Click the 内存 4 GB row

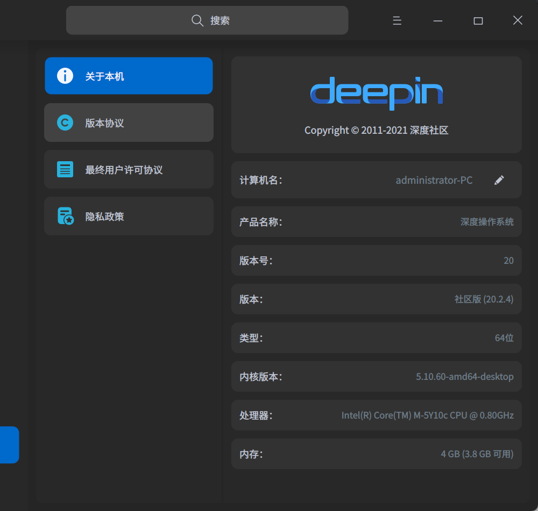[x=377, y=454]
